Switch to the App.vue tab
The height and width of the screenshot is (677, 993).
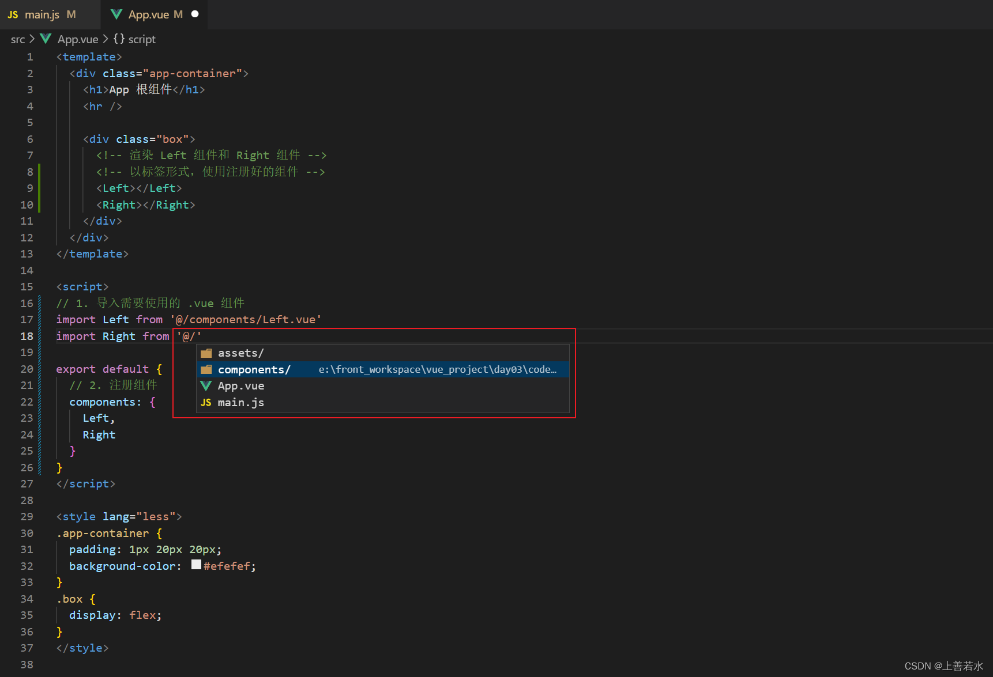[155, 14]
